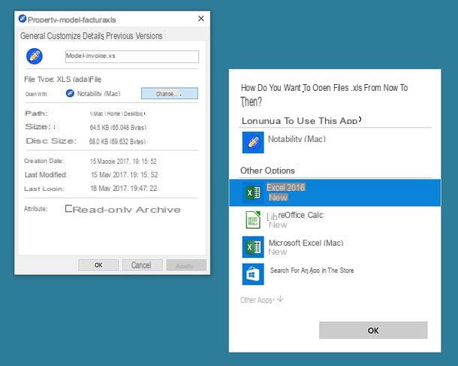Click the large Notability file icon beside the filename
Viewport: 458px width, 366px height.
click(x=35, y=56)
